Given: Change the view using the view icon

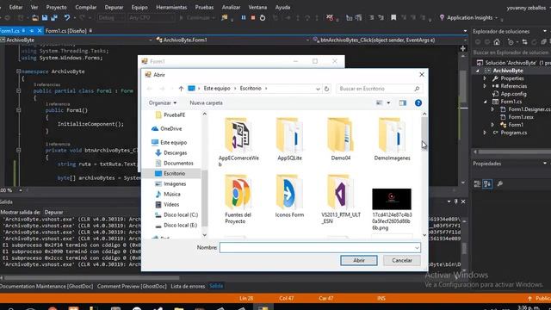Looking at the screenshot, I should point(380,103).
